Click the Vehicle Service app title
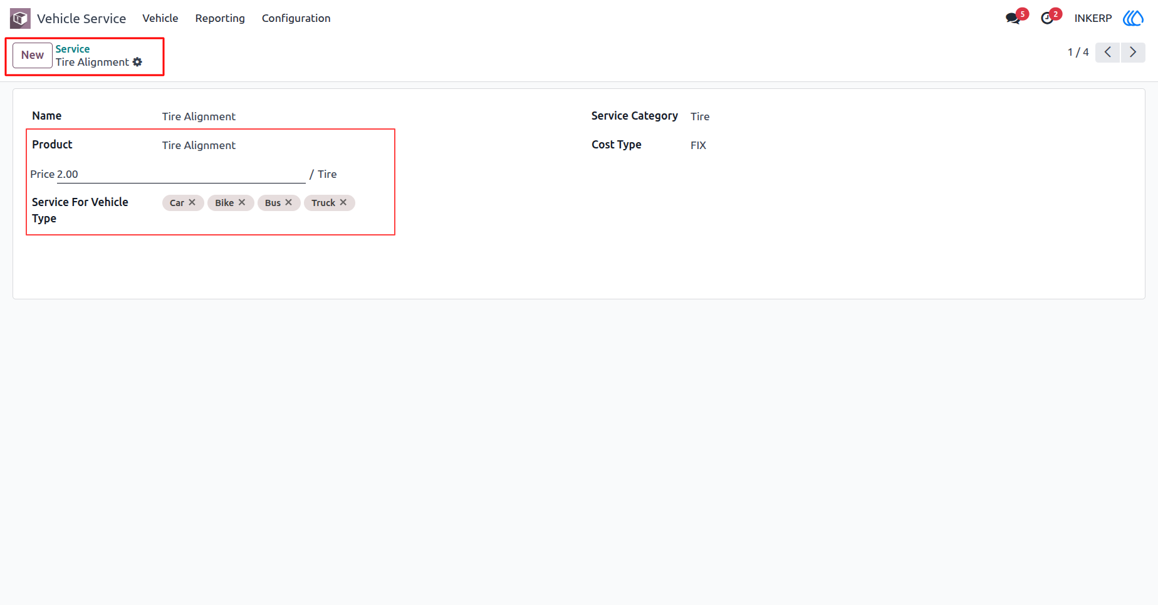The height and width of the screenshot is (605, 1158). click(x=81, y=18)
